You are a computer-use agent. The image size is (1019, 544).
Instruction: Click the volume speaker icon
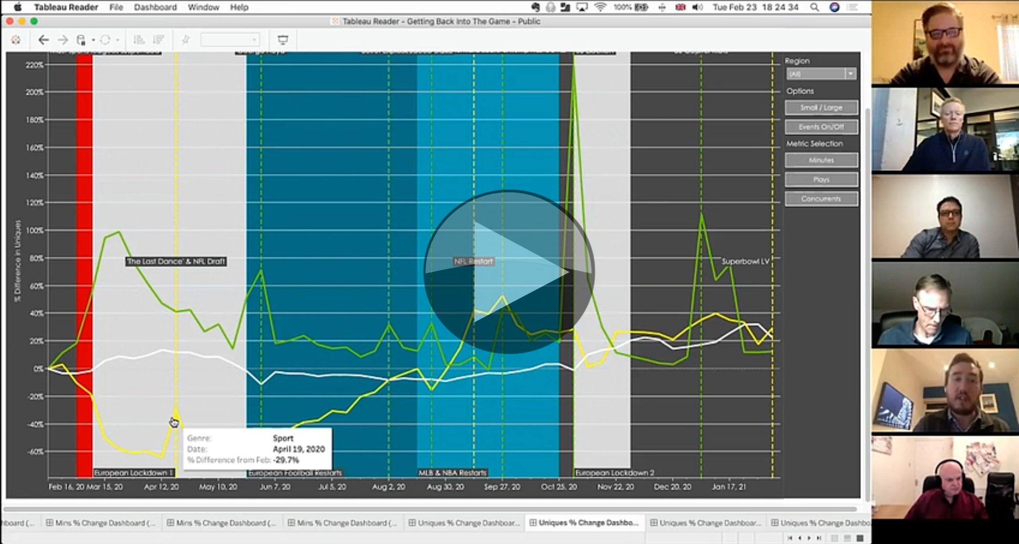pos(697,7)
